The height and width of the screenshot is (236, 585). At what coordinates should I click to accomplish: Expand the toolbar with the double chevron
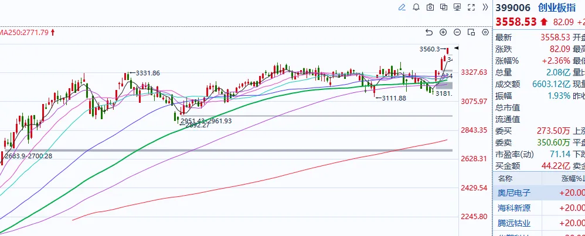coord(485,7)
